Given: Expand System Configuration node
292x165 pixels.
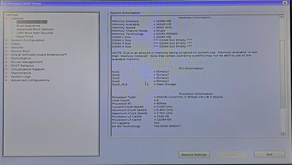Looking at the screenshot, I should [x=6, y=40].
